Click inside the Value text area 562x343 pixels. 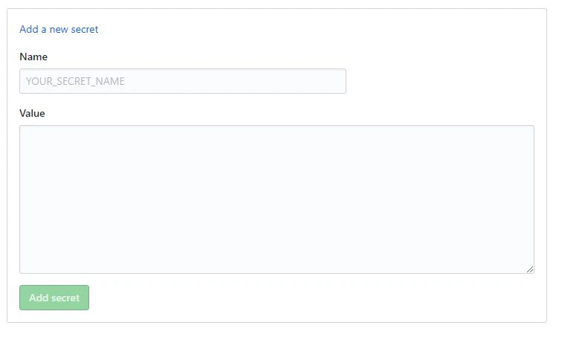277,199
